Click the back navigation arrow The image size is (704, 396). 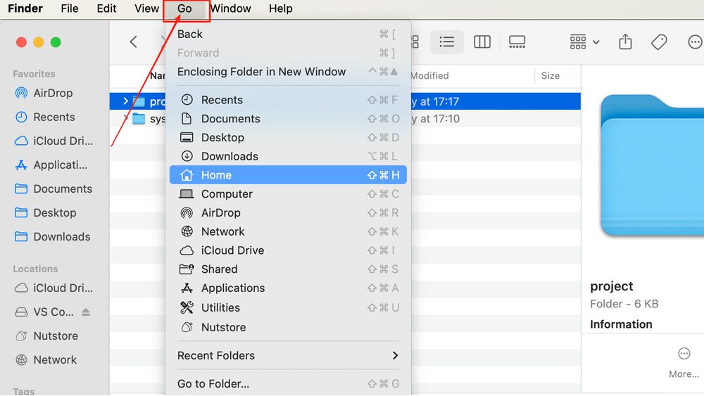134,42
